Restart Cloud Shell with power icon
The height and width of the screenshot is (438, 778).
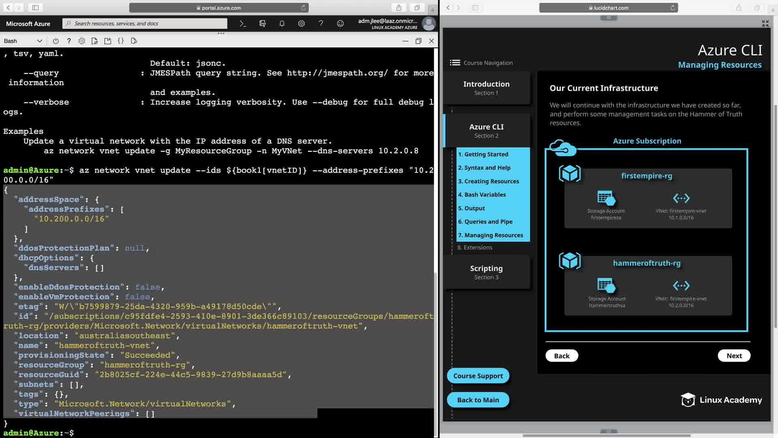[56, 41]
